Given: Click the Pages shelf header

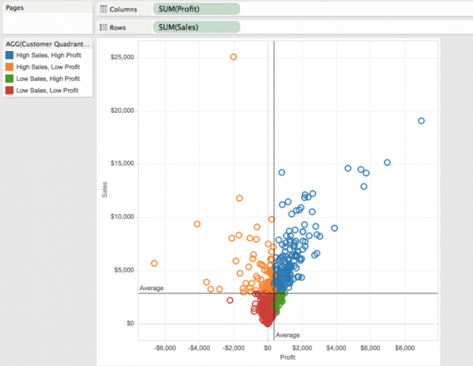Looking at the screenshot, I should pyautogui.click(x=15, y=8).
